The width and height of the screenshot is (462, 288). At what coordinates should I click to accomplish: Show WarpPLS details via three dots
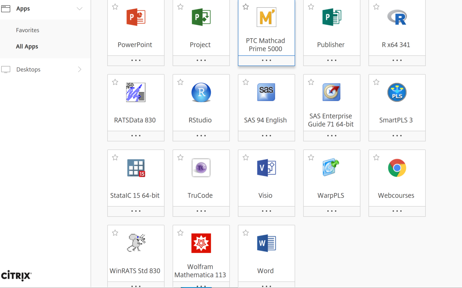click(x=332, y=211)
